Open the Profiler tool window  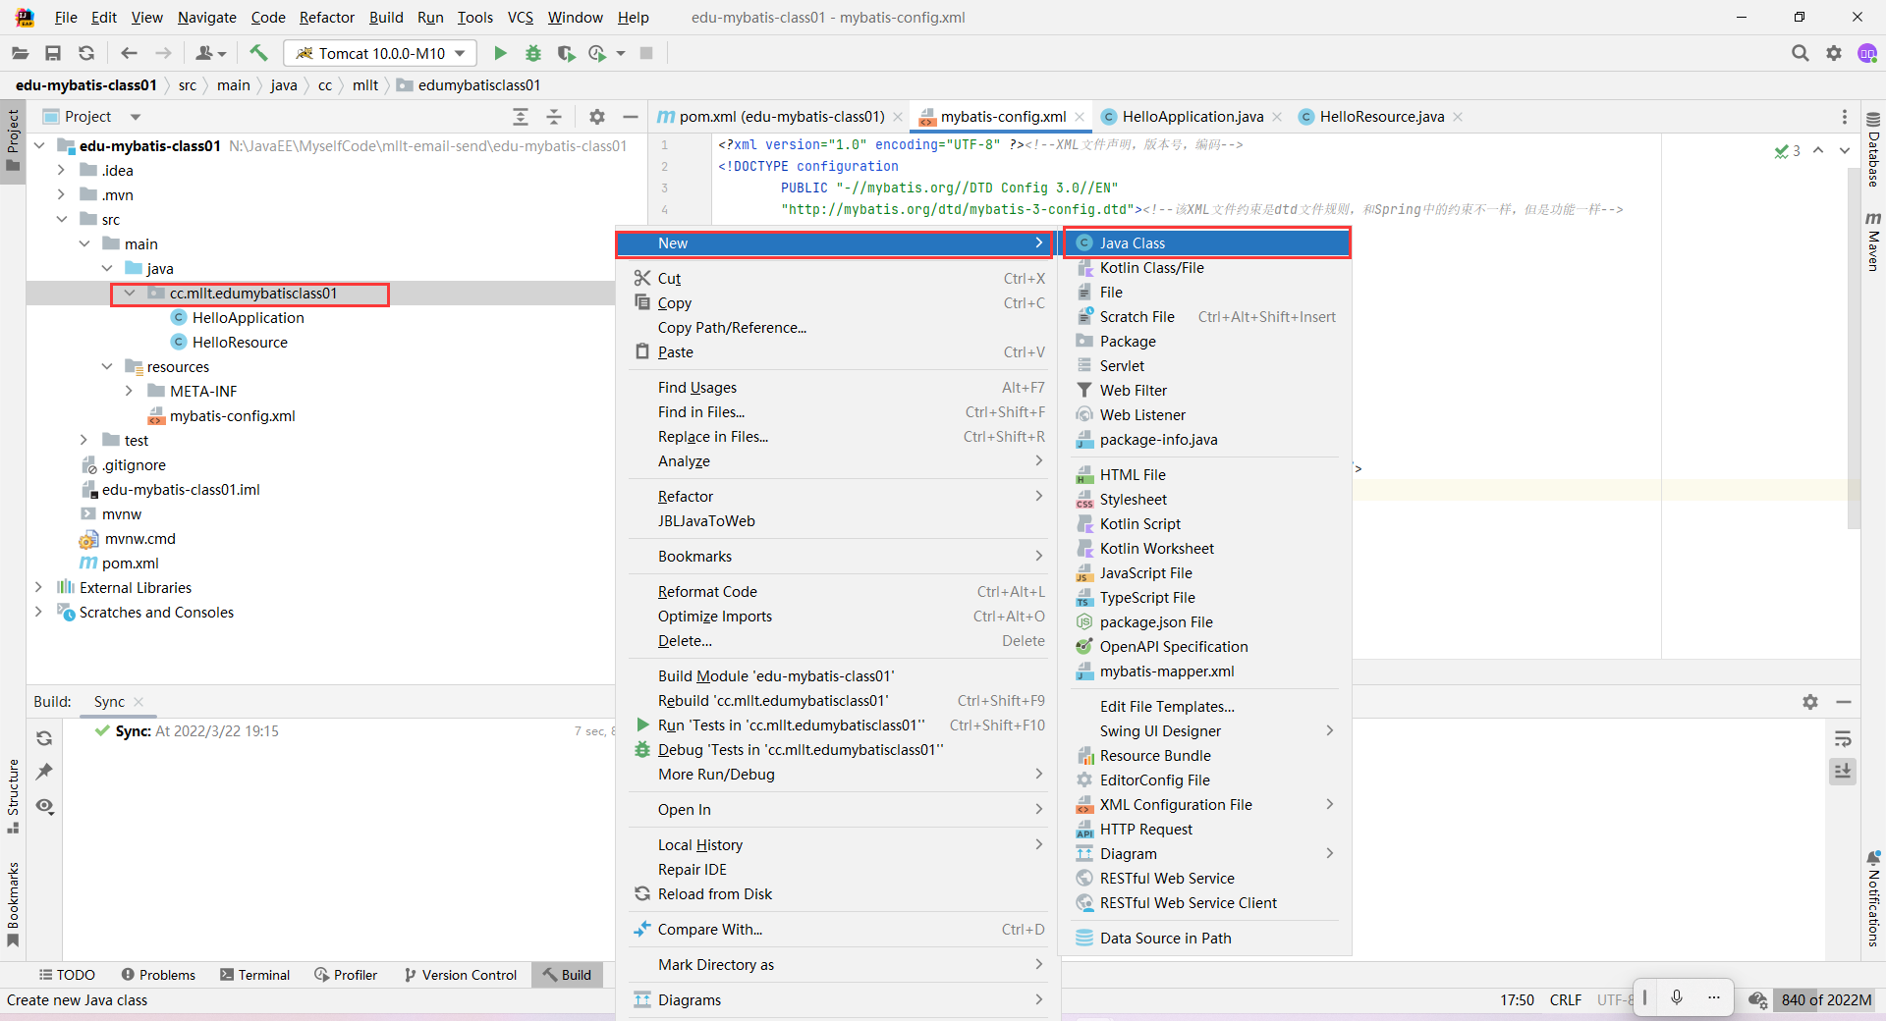[x=346, y=975]
